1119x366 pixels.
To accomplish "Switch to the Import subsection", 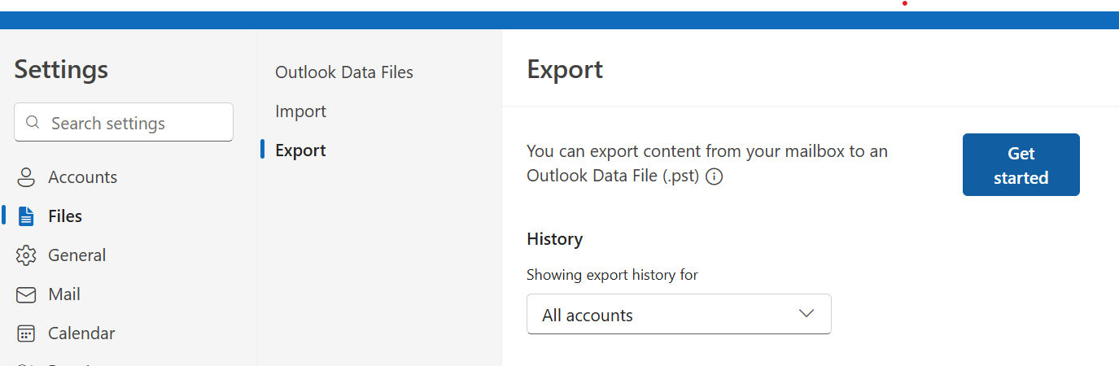I will coord(300,111).
